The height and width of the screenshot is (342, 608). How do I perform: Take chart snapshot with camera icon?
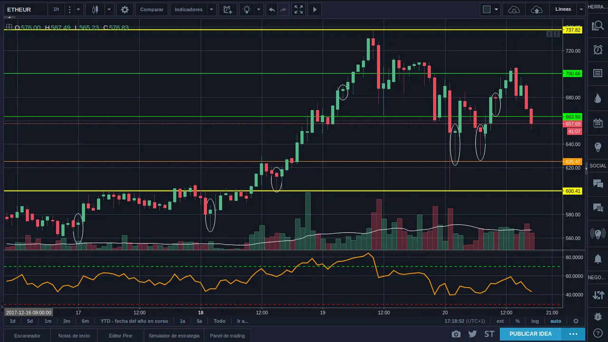pyautogui.click(x=456, y=334)
